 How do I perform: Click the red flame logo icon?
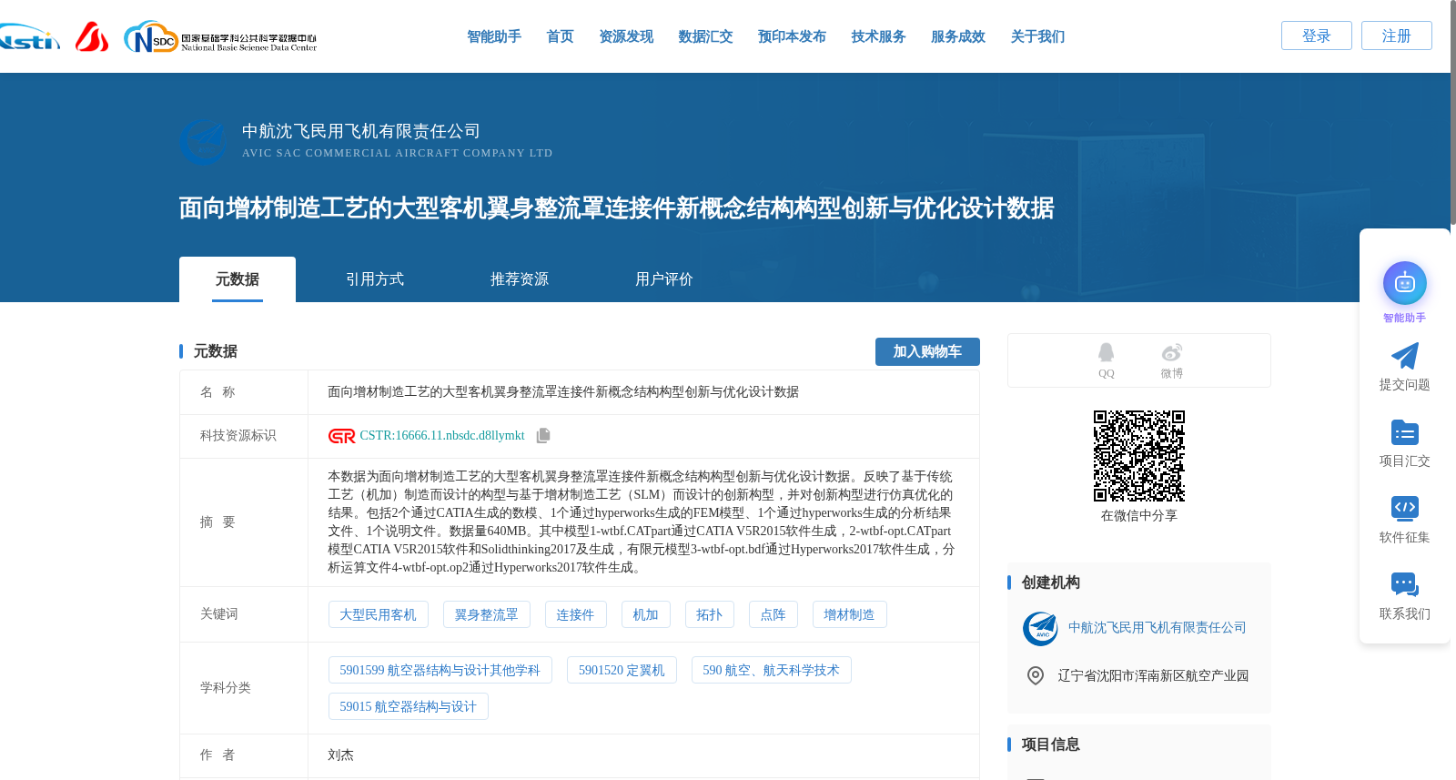coord(92,36)
